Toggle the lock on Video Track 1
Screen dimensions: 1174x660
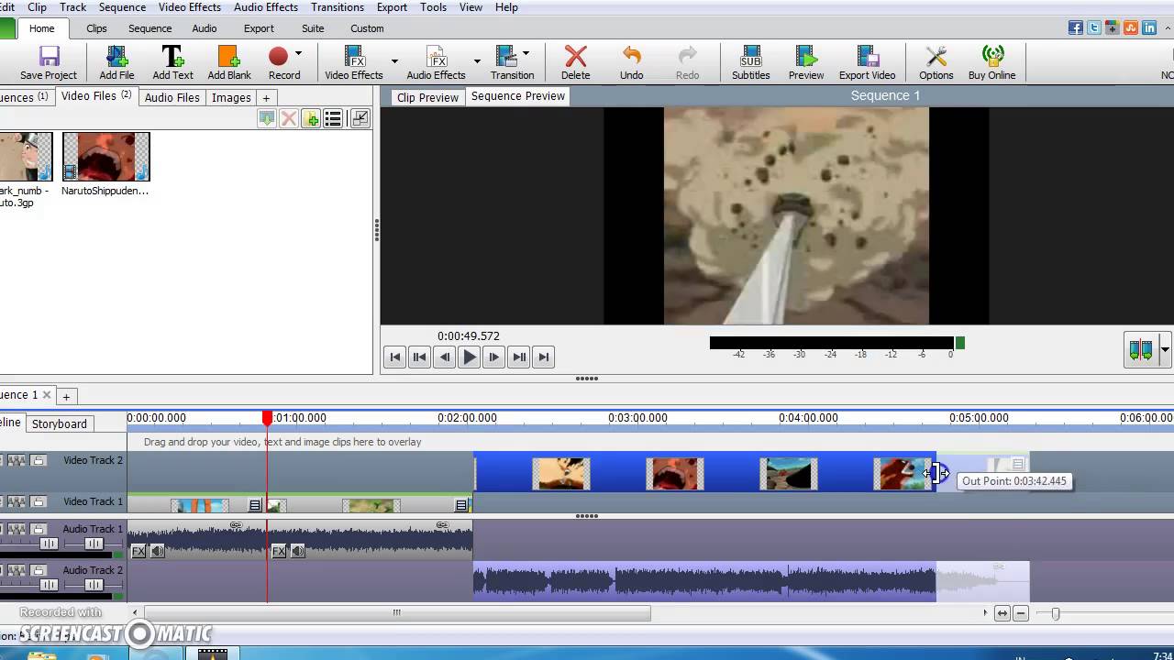pyautogui.click(x=39, y=501)
